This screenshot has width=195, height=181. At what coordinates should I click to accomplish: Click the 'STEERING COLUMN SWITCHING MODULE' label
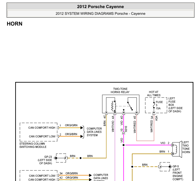pyautogui.click(x=33, y=145)
